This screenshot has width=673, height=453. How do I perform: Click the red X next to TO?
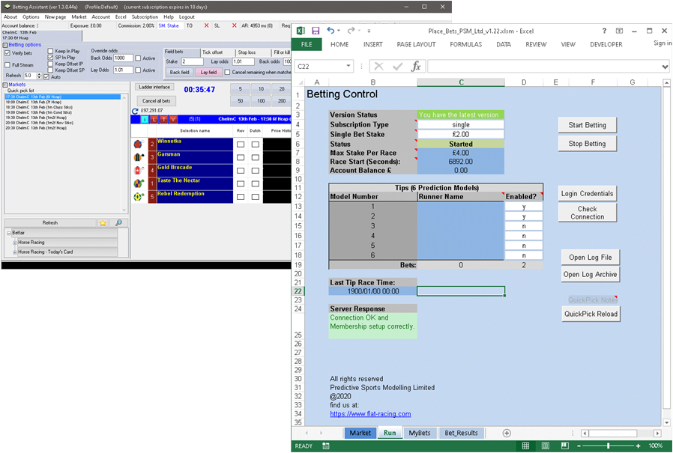(206, 25)
